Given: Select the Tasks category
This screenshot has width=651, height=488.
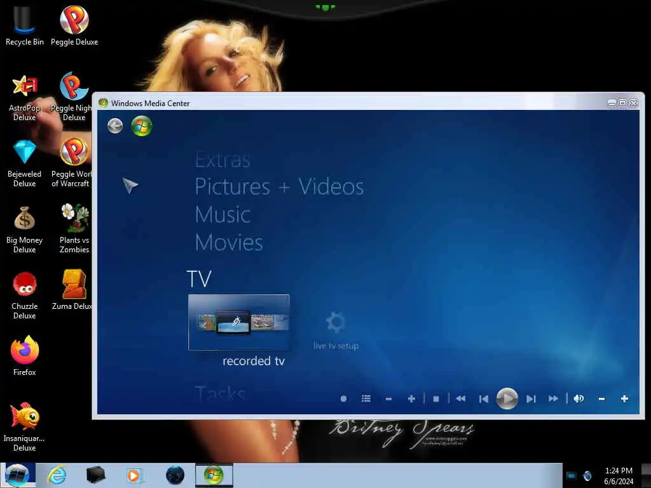Looking at the screenshot, I should pyautogui.click(x=221, y=393).
